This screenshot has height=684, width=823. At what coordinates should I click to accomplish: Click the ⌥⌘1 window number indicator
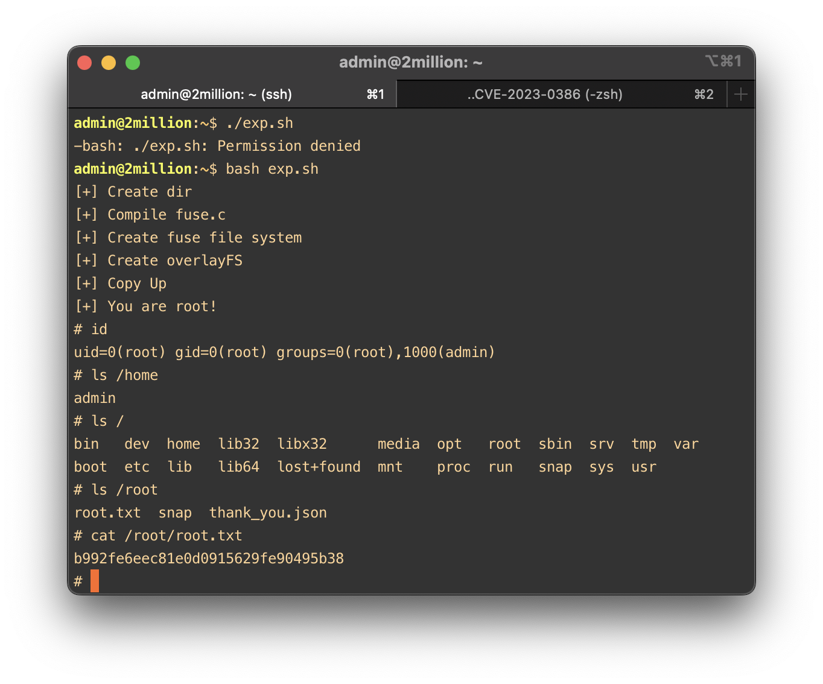tap(723, 62)
